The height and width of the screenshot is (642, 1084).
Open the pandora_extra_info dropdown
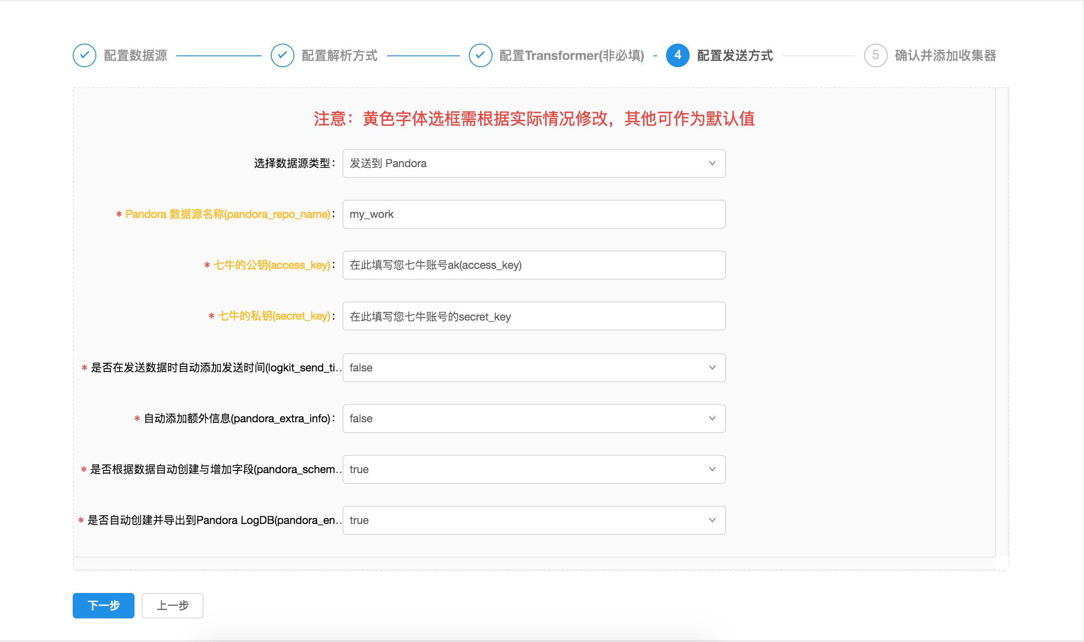534,419
